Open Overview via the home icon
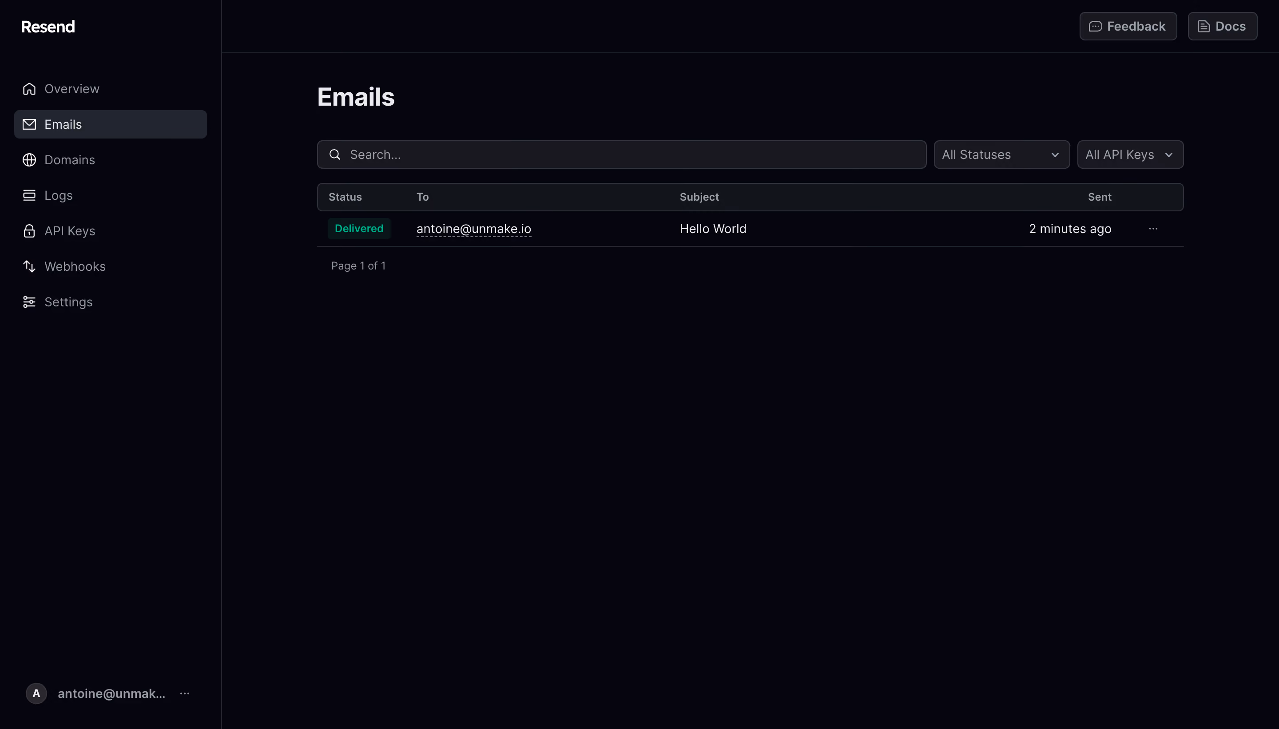The width and height of the screenshot is (1279, 729). click(x=29, y=89)
